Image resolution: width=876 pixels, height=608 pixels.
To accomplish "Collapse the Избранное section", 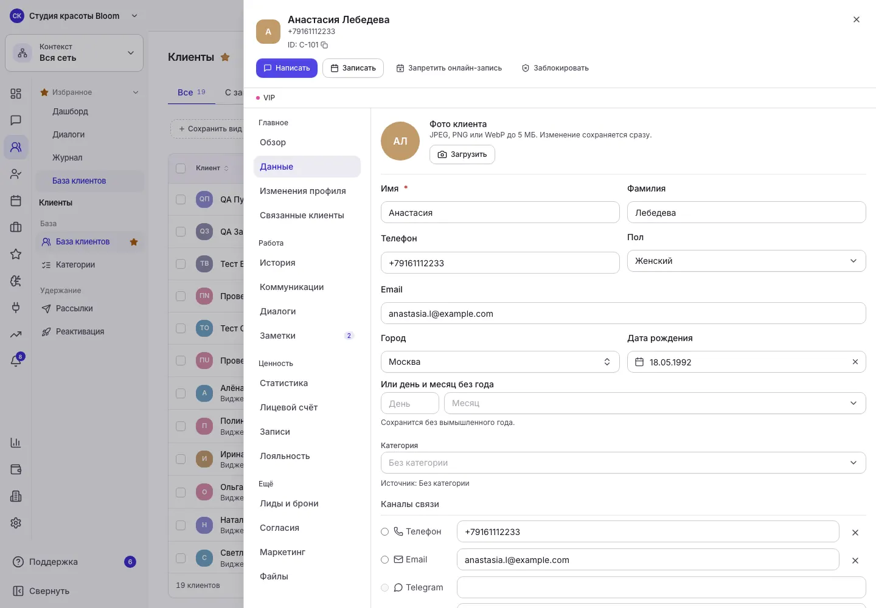I will click(136, 92).
